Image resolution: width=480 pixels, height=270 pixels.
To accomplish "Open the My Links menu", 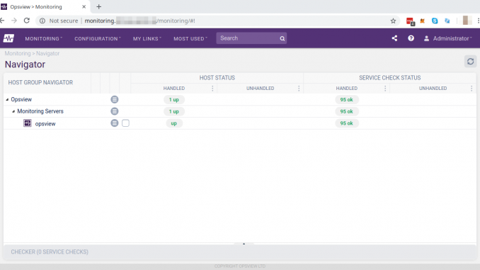I will point(147,38).
